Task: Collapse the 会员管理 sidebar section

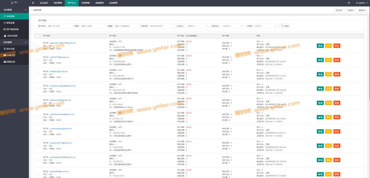Action: click(14, 10)
